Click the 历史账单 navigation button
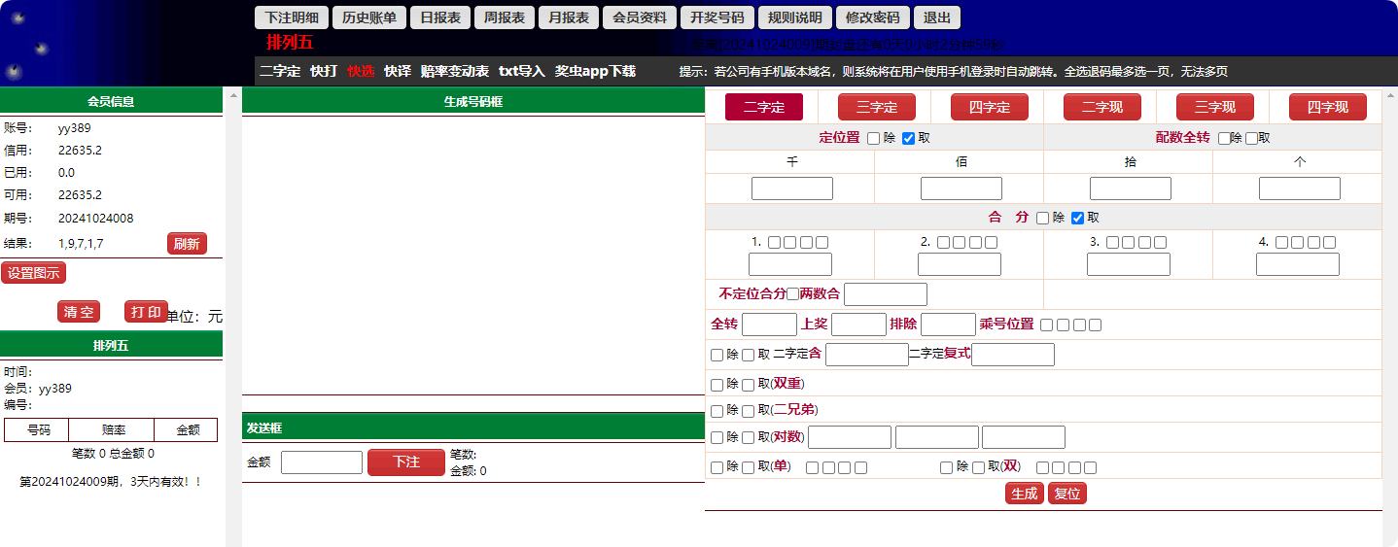Image resolution: width=1398 pixels, height=547 pixels. 370,17
